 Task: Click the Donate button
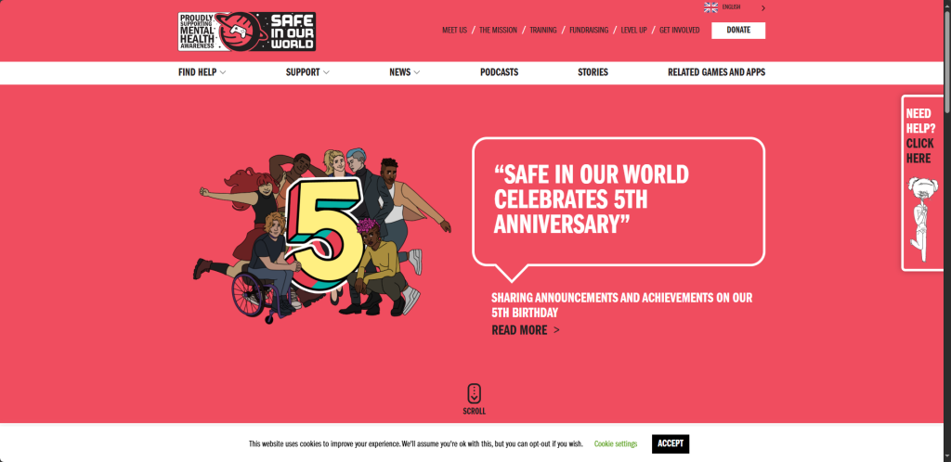pyautogui.click(x=738, y=31)
